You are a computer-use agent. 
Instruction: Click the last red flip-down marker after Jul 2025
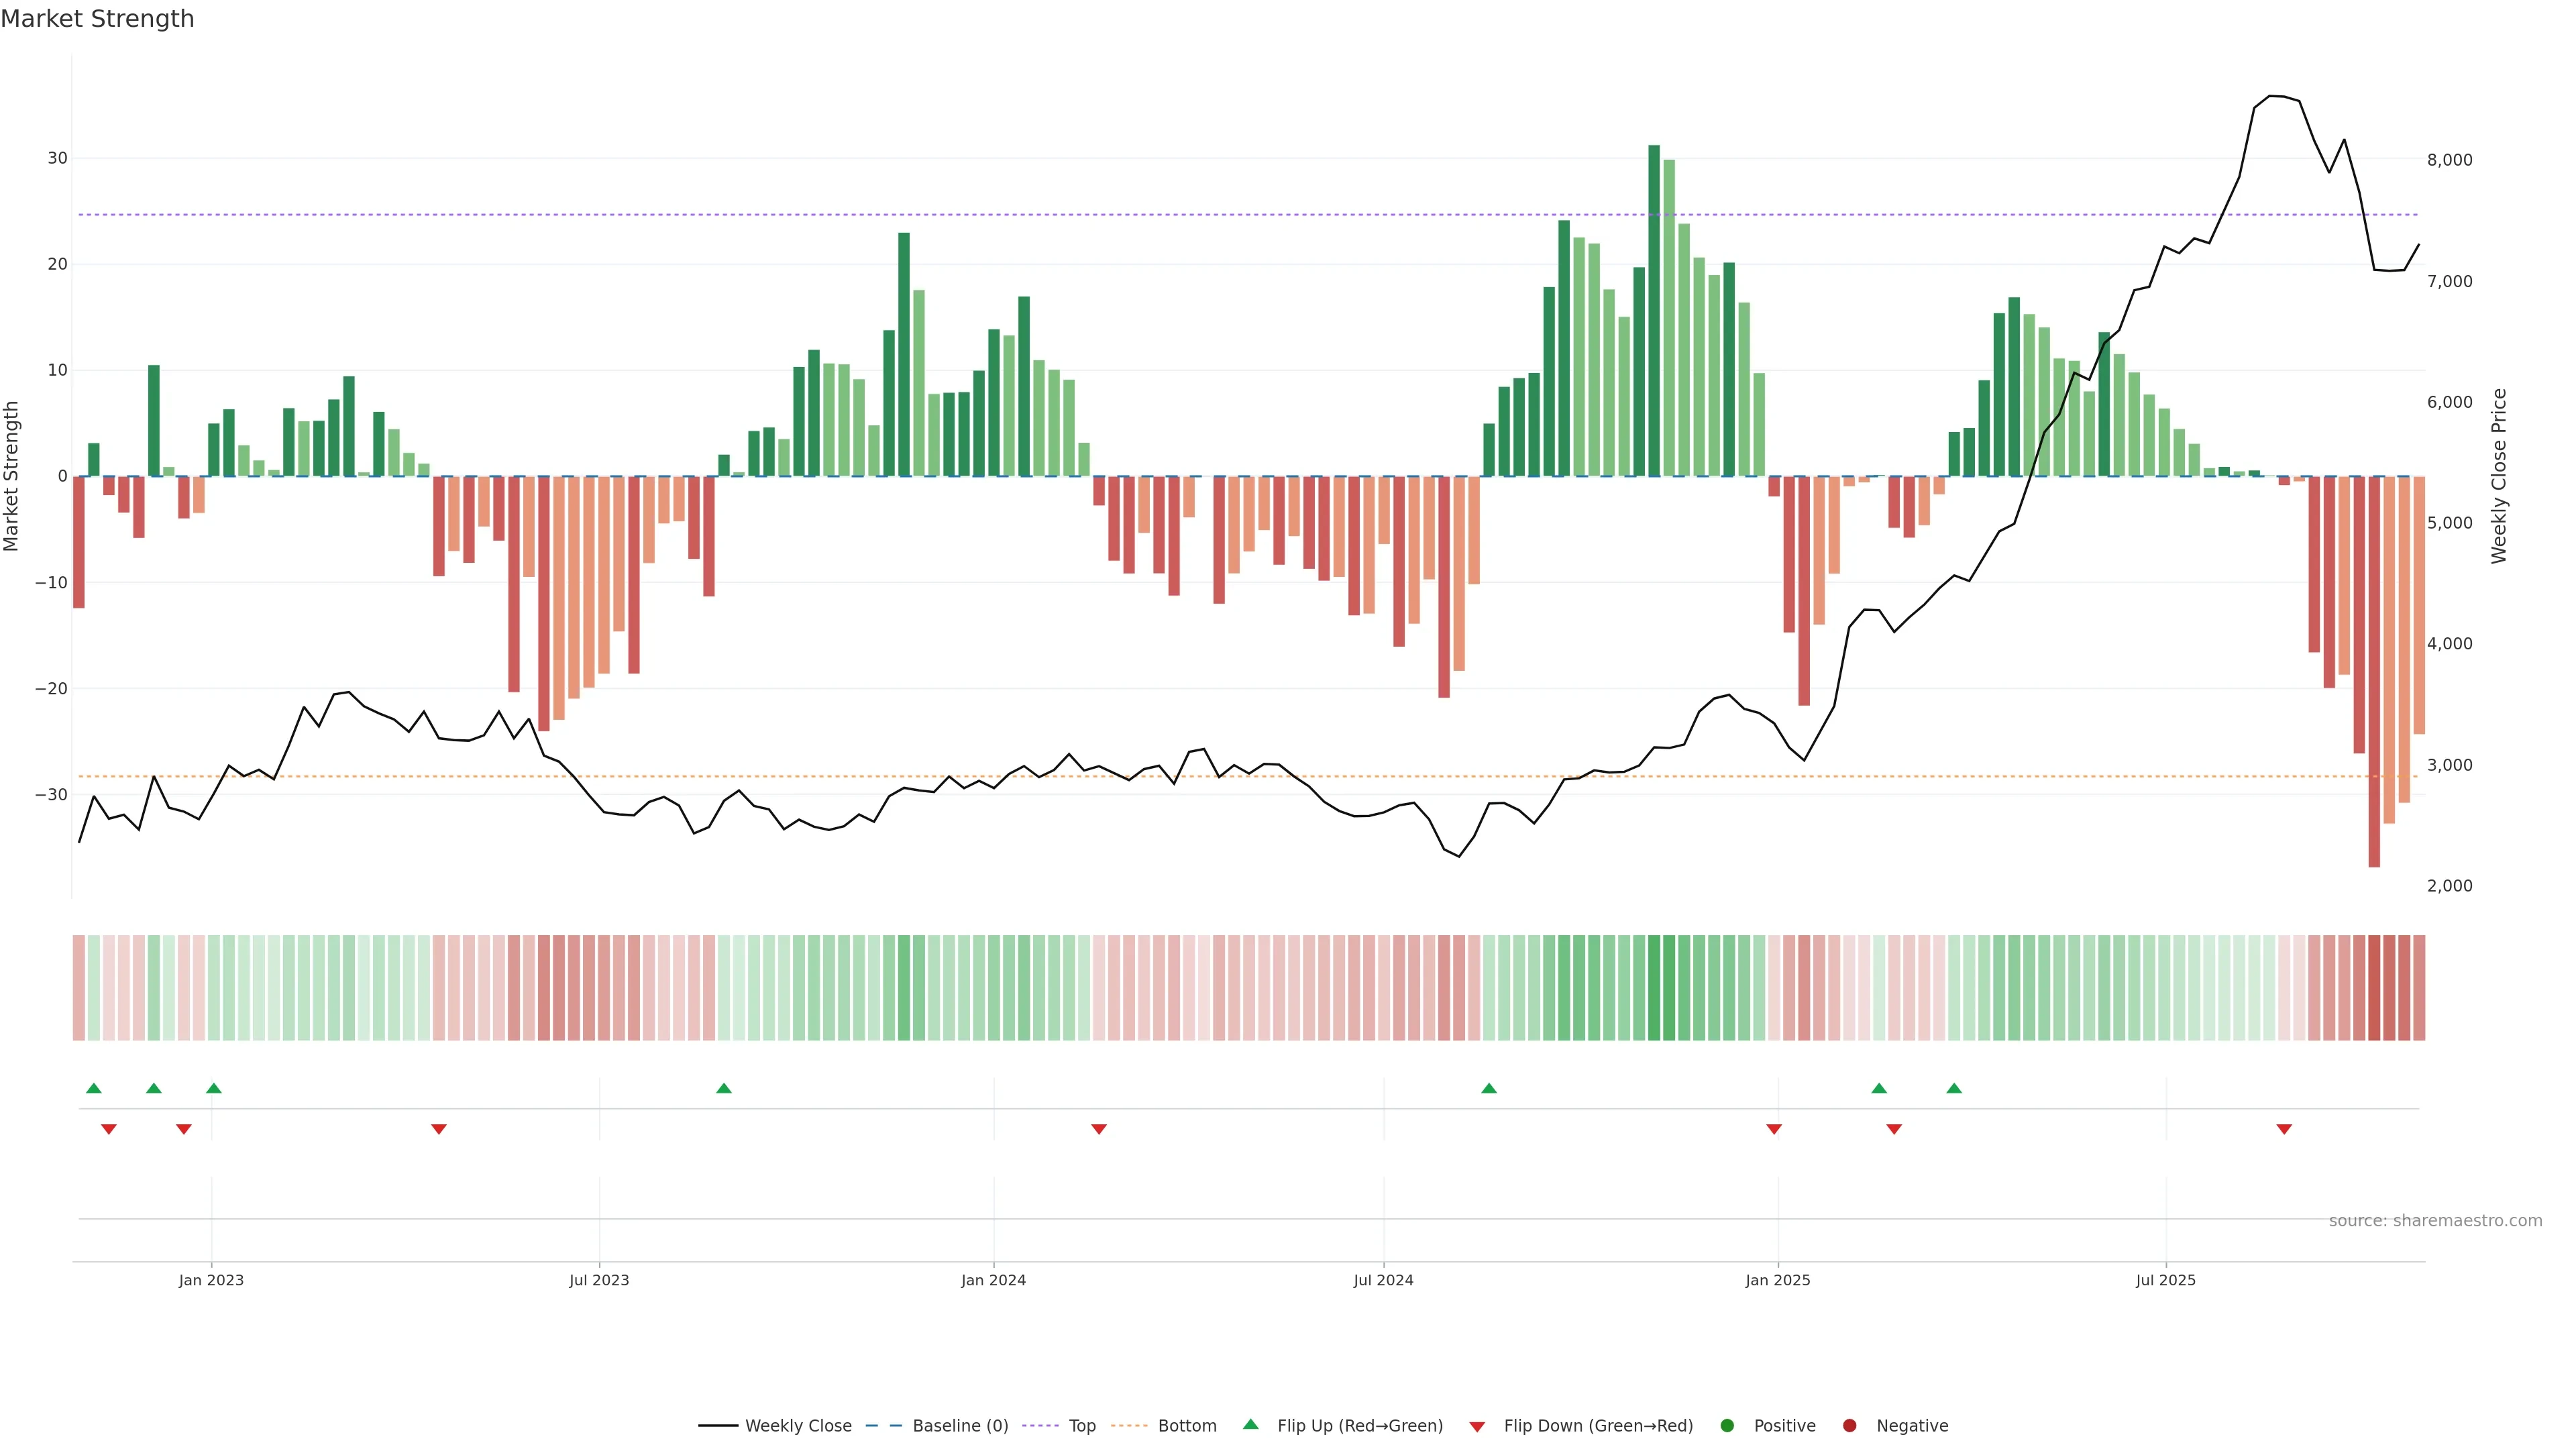(2284, 1129)
